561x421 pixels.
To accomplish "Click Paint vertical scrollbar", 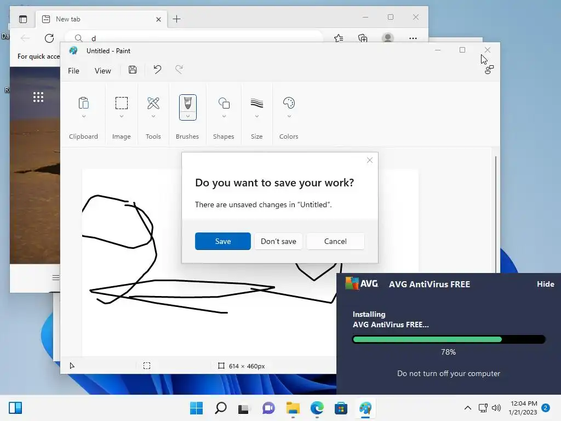I will pyautogui.click(x=495, y=214).
